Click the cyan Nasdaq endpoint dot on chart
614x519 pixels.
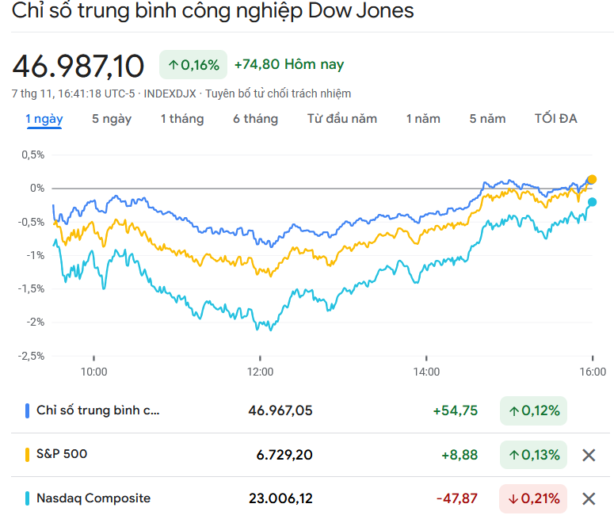(592, 202)
